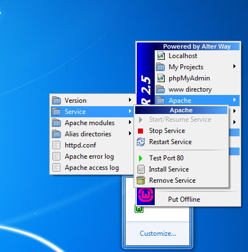Expand the Service submenu arrow

[x=130, y=111]
